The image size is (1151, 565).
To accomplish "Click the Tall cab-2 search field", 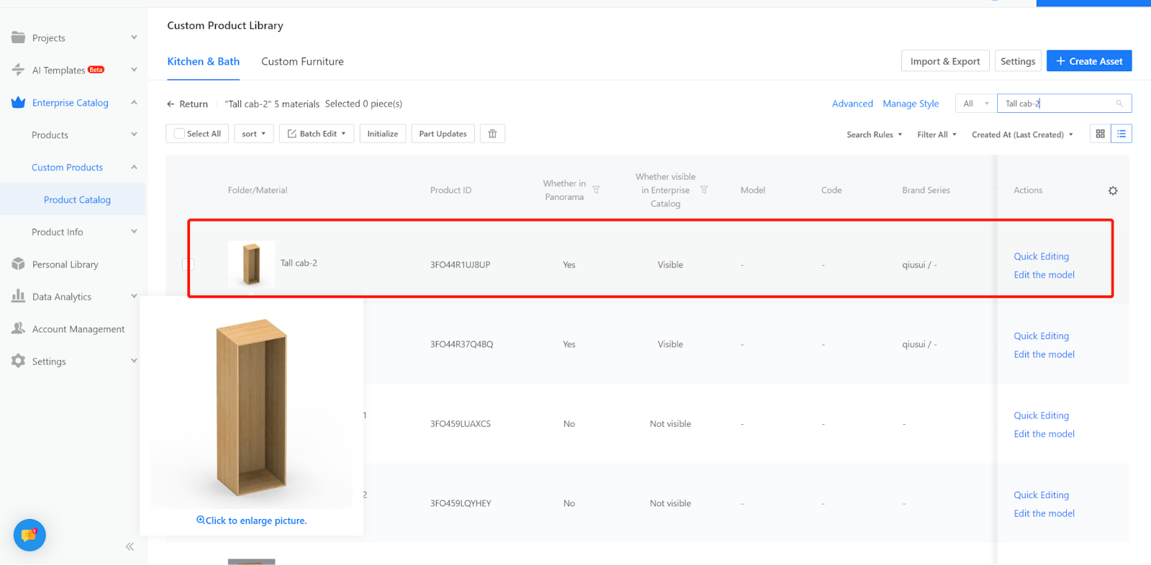I will (x=1056, y=104).
